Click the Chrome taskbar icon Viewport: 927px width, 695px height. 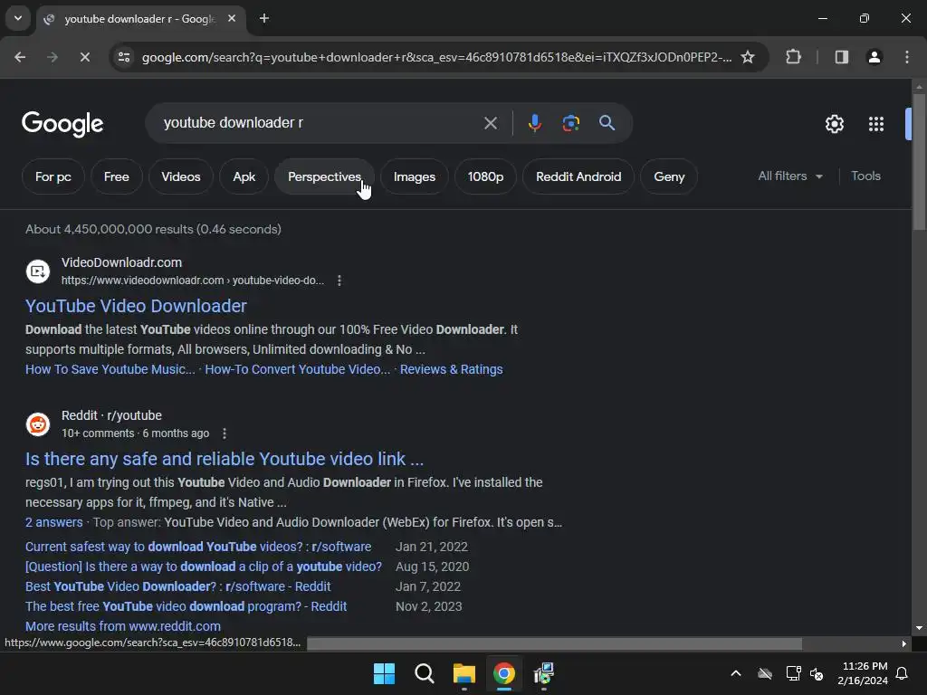click(503, 673)
